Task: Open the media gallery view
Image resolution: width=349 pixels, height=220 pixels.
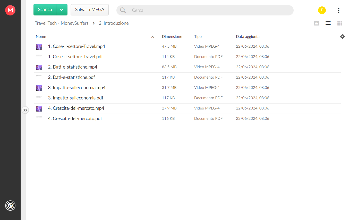Action: coord(317,23)
